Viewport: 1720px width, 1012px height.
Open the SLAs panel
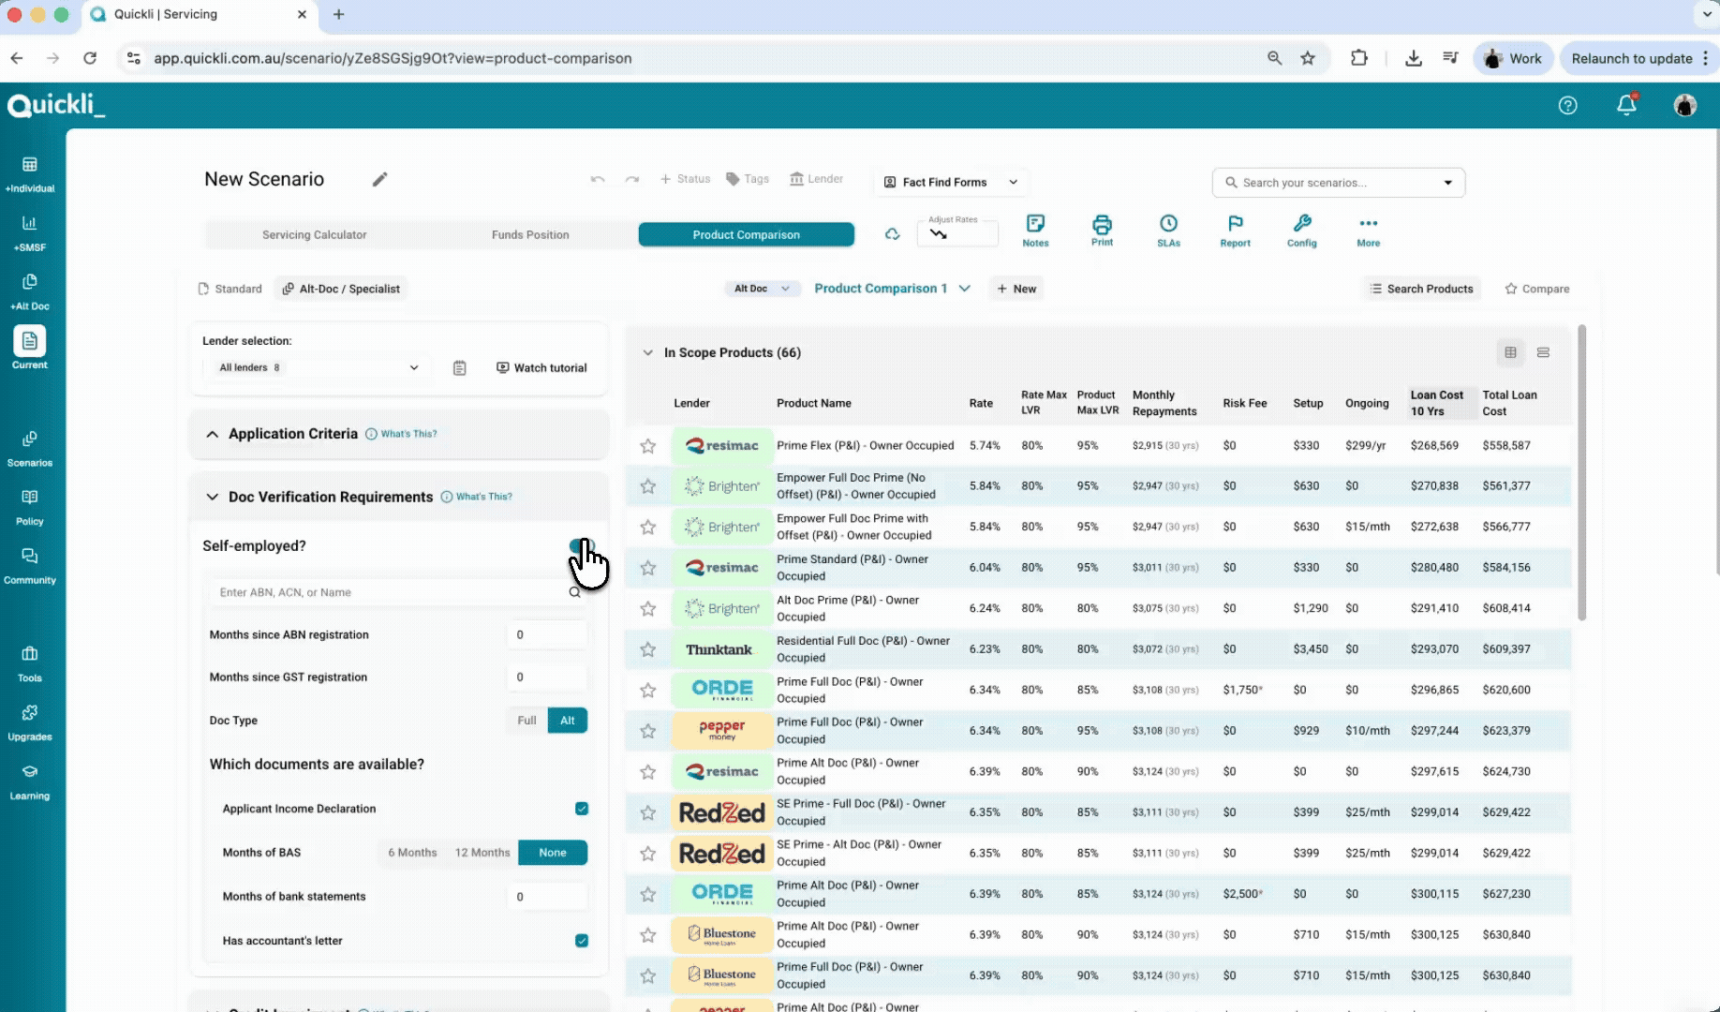pyautogui.click(x=1168, y=231)
